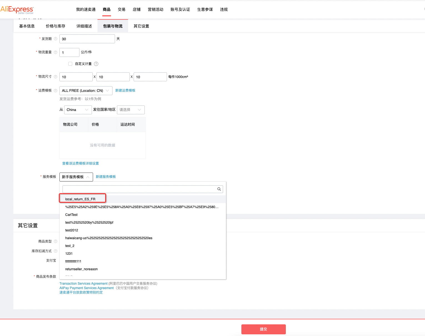Click help icon next to 运费模板
Image resolution: width=425 pixels, height=336 pixels.
(x=56, y=90)
